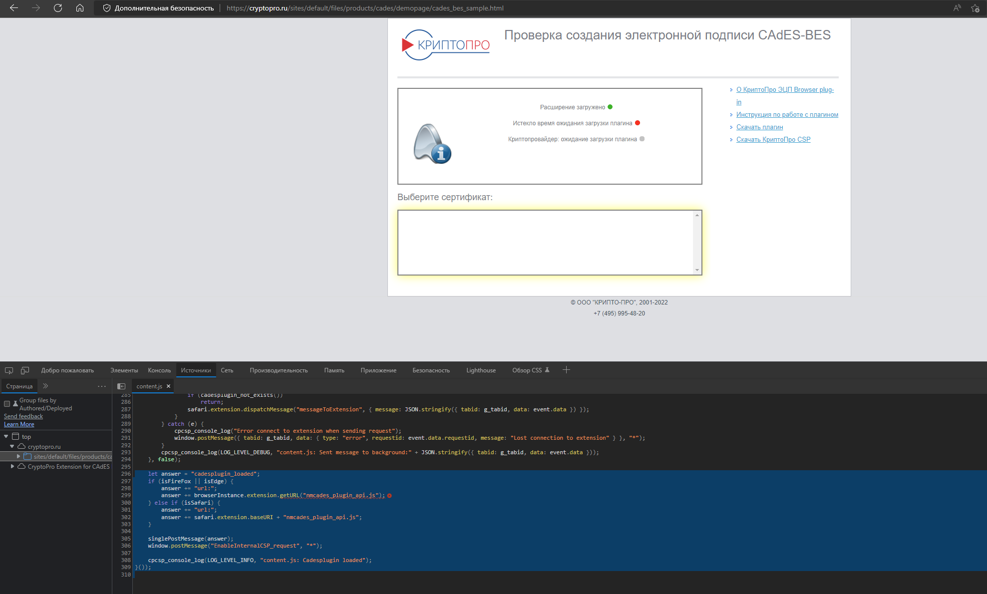Select the content.js editor tab
This screenshot has height=594, width=987.
pos(149,386)
